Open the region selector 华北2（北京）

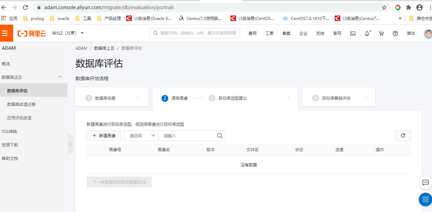click(68, 33)
